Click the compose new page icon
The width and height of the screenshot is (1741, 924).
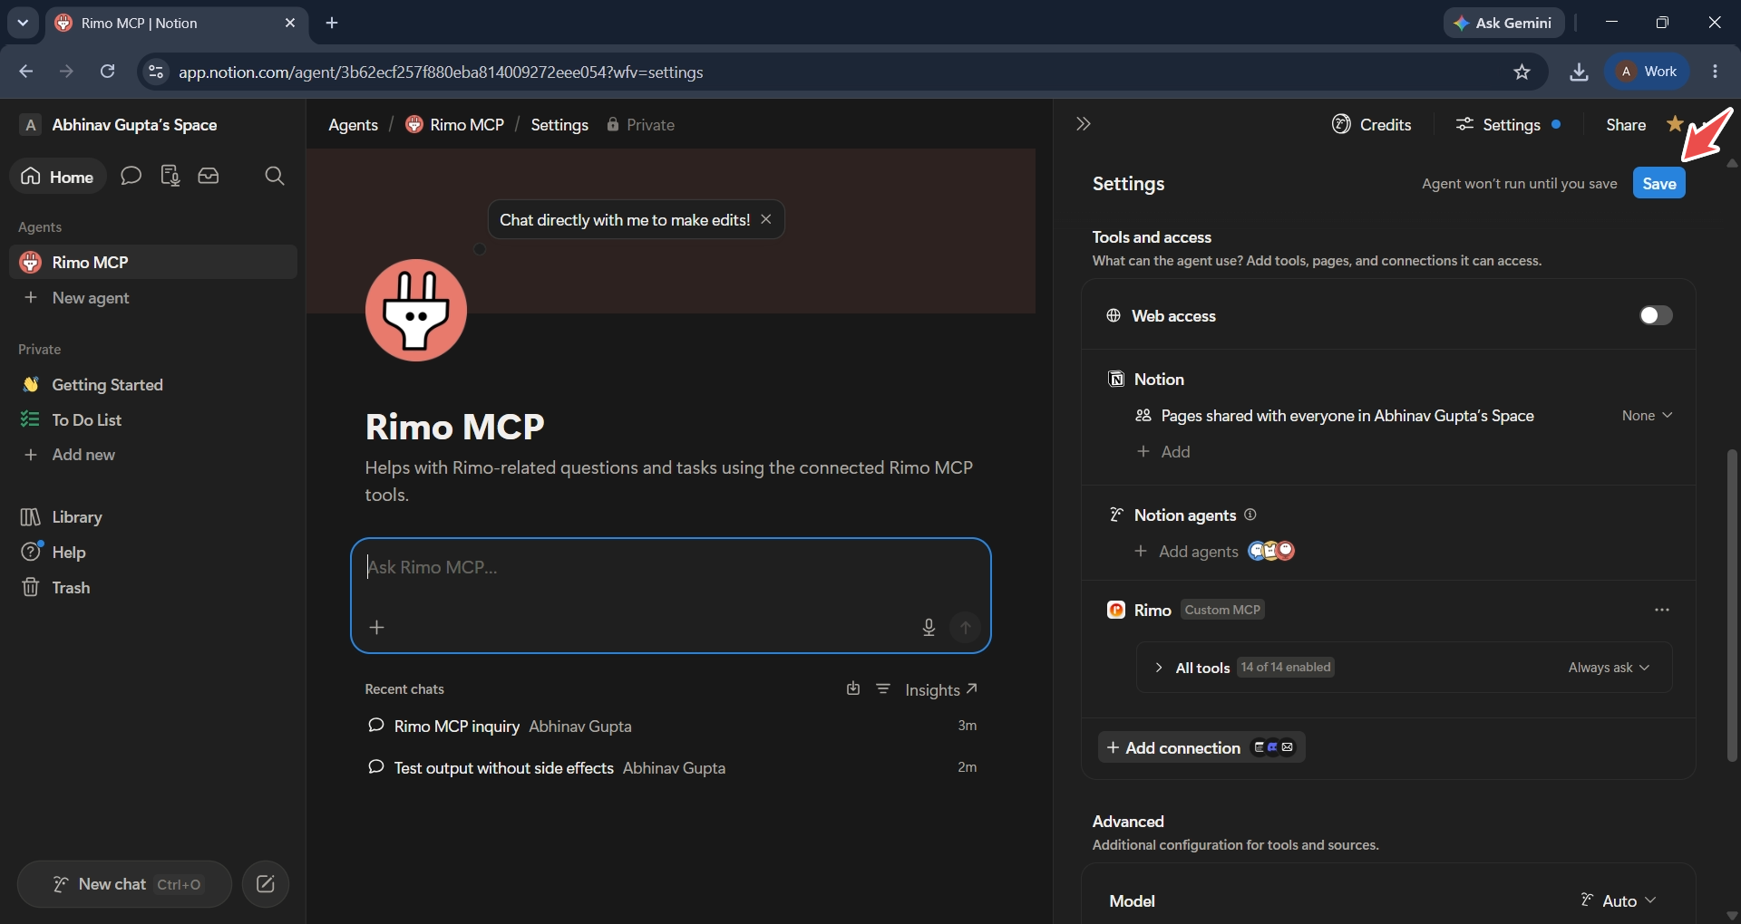pos(266,884)
